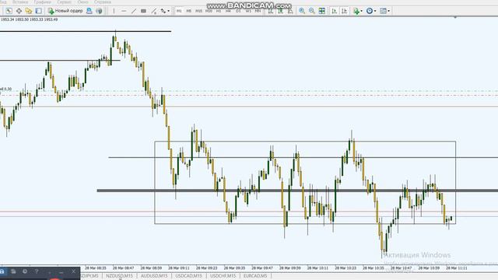
Task: Toggle the AutoTrading globe icon
Action: pos(99,11)
